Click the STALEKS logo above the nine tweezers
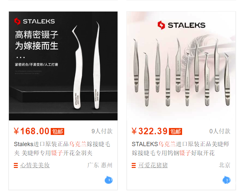 tap(181, 25)
